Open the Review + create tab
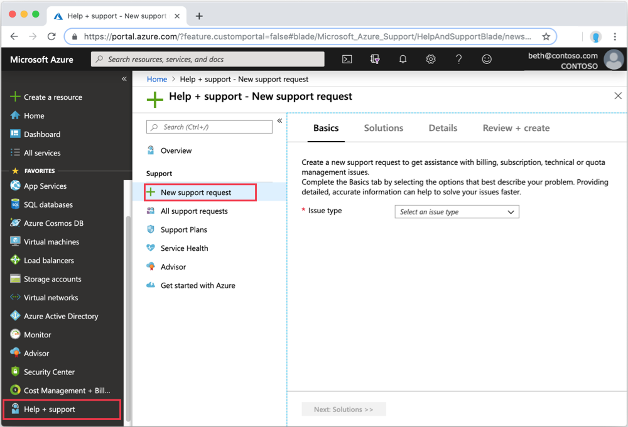 pyautogui.click(x=516, y=128)
